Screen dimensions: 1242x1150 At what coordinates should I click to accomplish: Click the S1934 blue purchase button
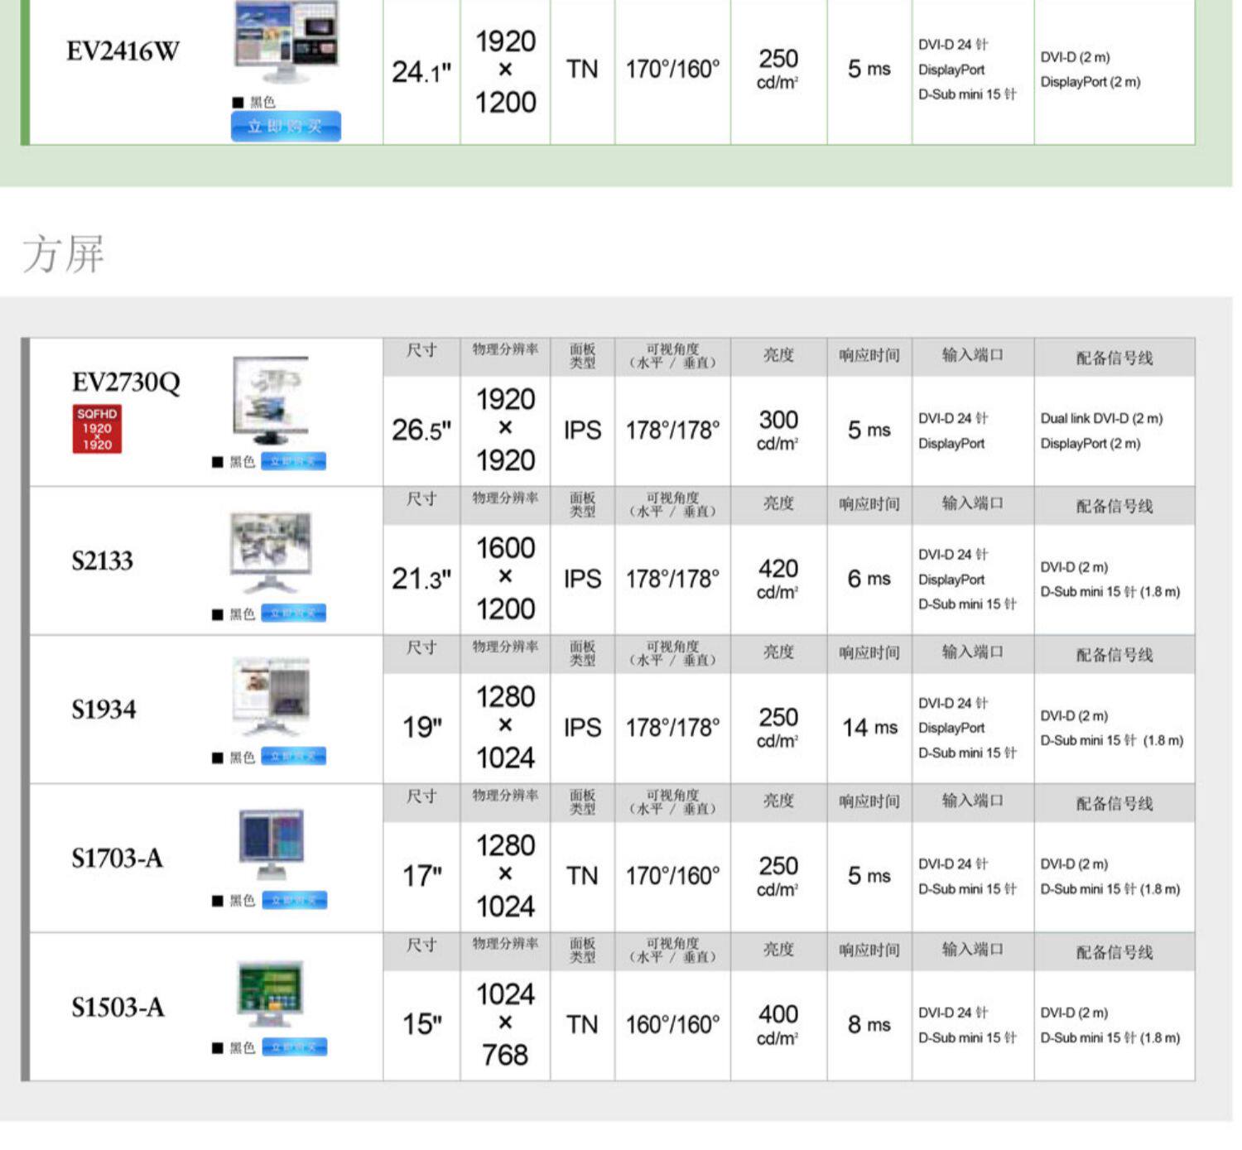click(293, 756)
